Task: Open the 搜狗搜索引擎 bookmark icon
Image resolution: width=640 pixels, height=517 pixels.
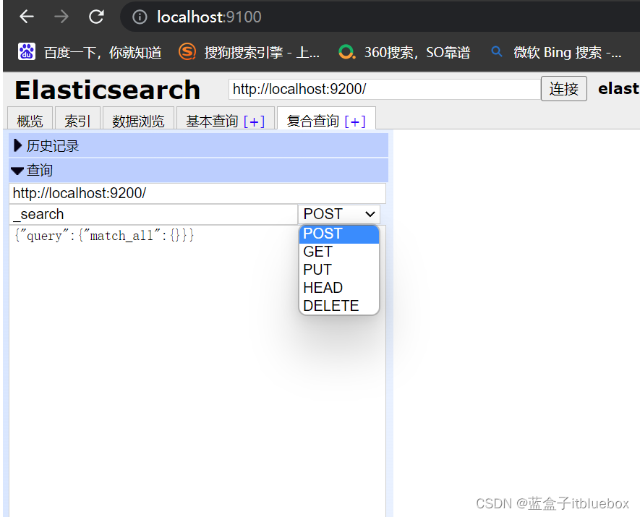Action: (x=184, y=51)
